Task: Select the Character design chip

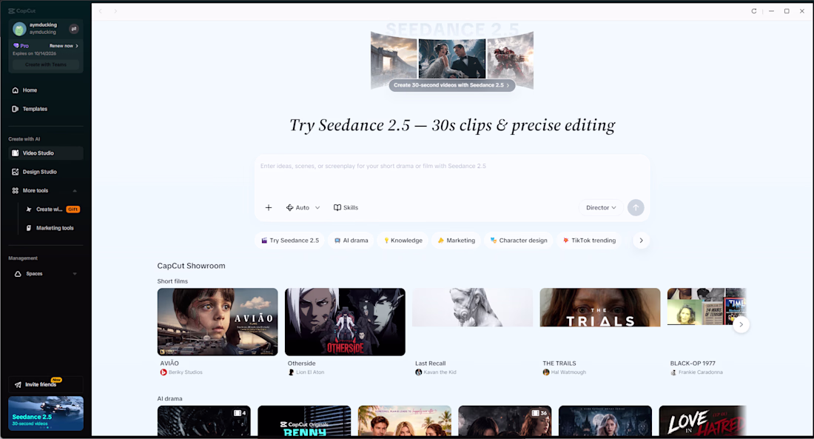Action: (519, 241)
